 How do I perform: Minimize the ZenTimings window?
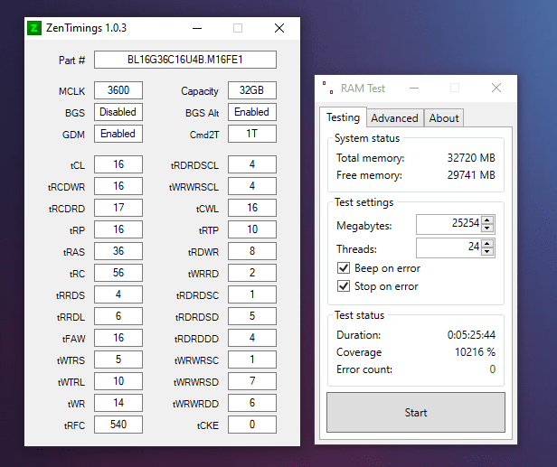[x=197, y=28]
